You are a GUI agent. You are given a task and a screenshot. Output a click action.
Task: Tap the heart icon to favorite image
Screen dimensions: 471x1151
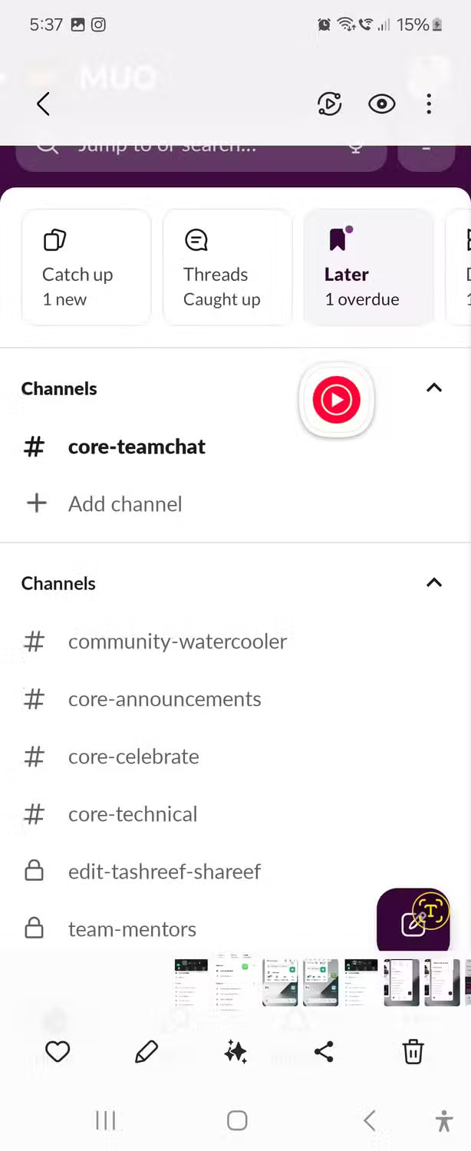click(58, 1051)
